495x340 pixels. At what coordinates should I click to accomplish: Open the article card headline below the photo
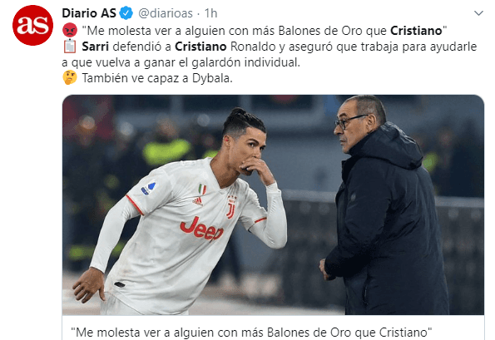(x=251, y=333)
